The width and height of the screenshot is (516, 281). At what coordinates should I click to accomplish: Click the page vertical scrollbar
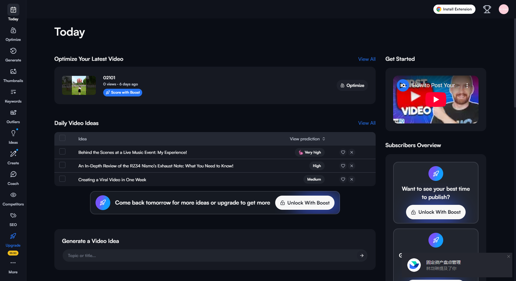coord(515,63)
